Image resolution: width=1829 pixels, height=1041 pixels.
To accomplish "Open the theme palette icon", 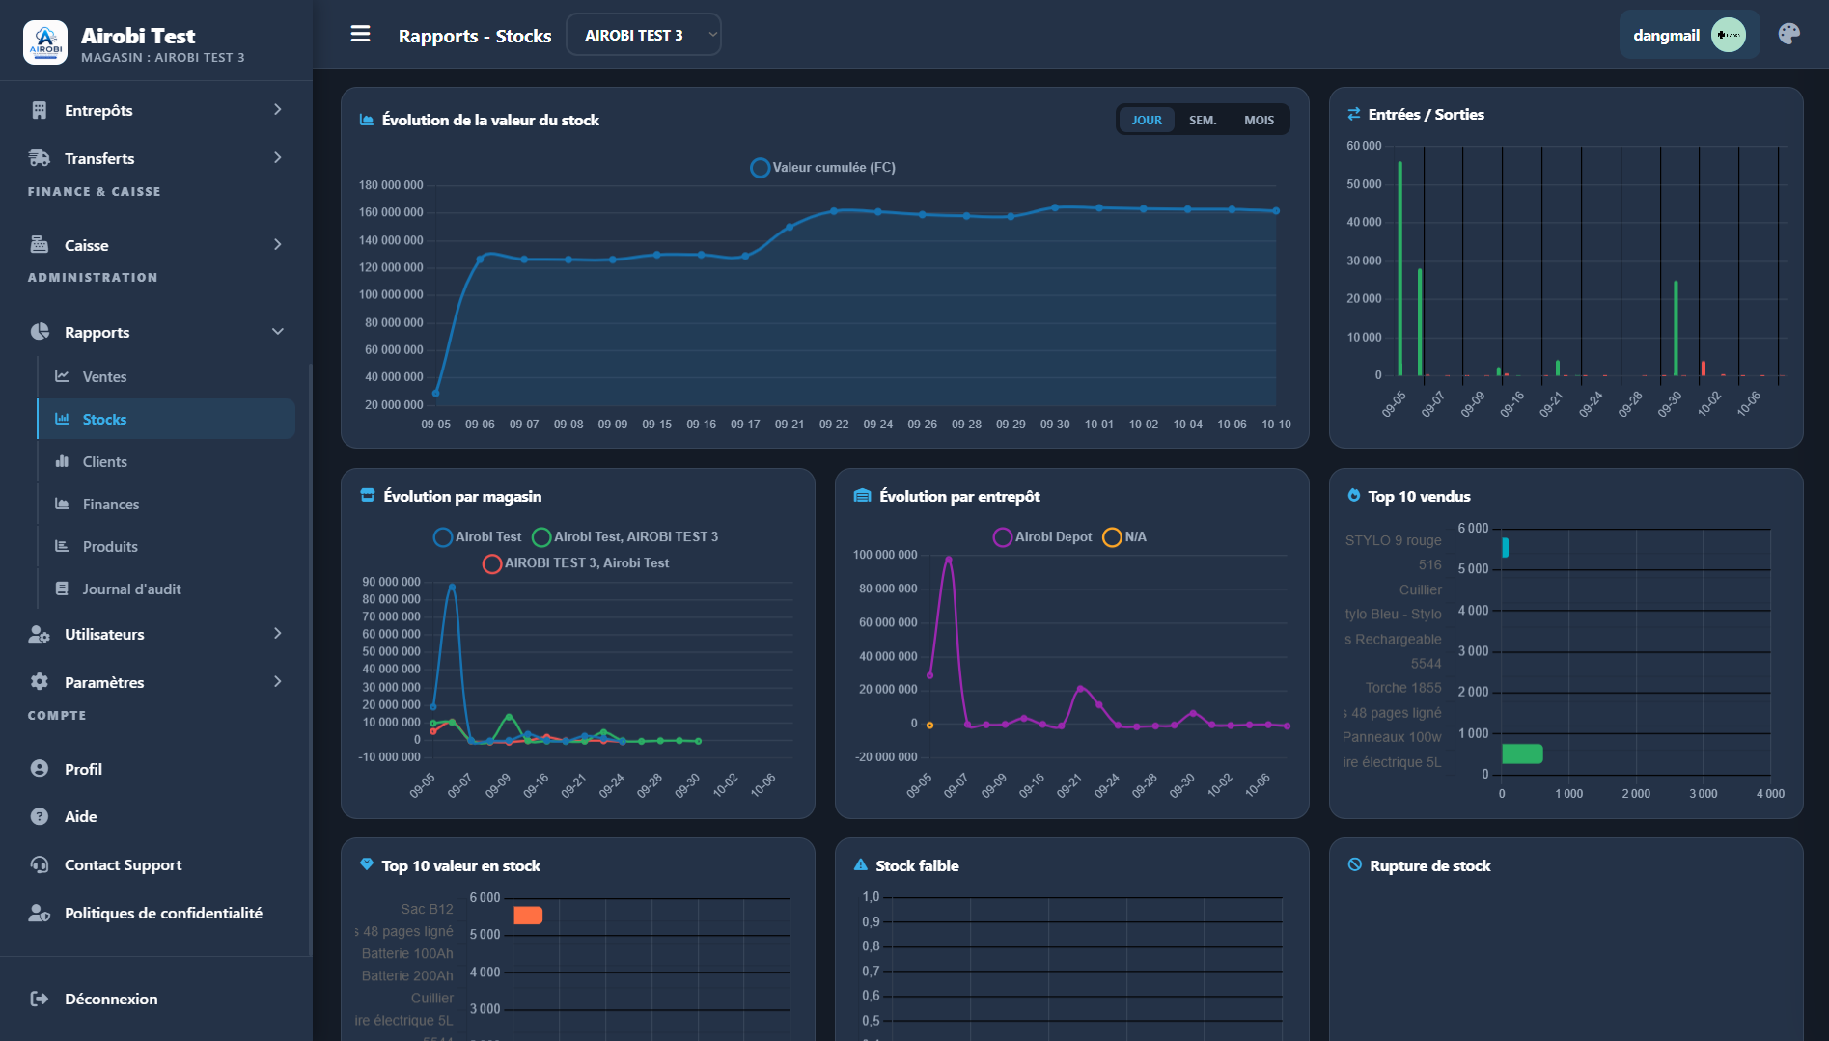I will [x=1788, y=35].
